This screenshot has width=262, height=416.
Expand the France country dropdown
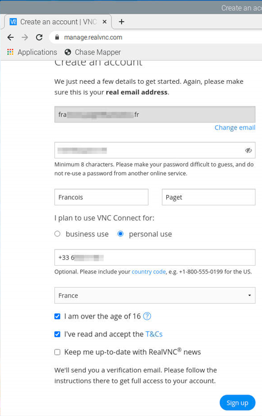[155, 295]
